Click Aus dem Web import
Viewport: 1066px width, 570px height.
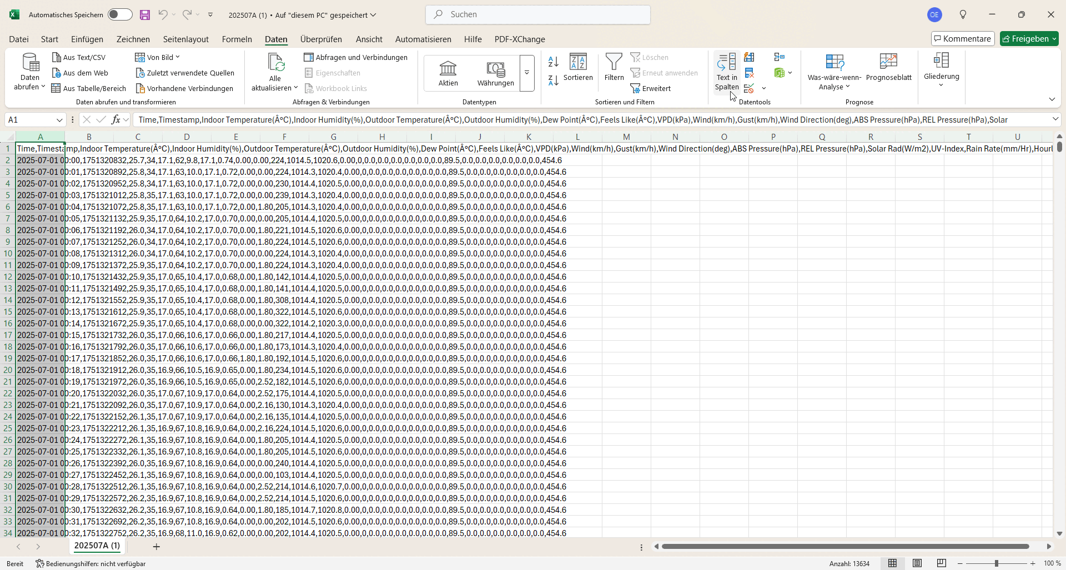point(80,73)
